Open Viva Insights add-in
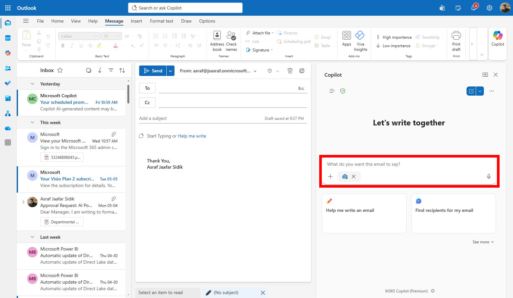Screen dimensions: 513x298 360,41
